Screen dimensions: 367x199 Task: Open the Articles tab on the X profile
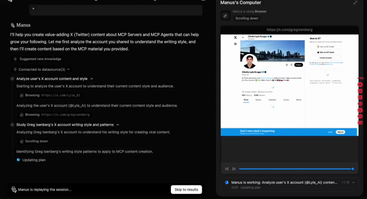coord(286,100)
